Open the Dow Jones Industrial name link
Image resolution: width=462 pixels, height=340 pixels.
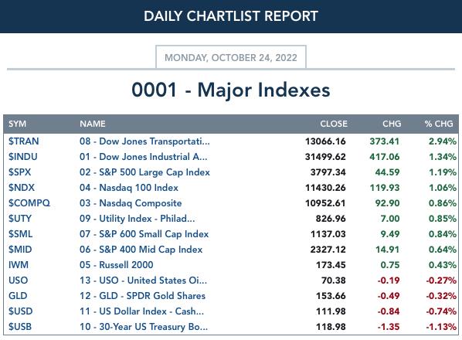pos(144,157)
